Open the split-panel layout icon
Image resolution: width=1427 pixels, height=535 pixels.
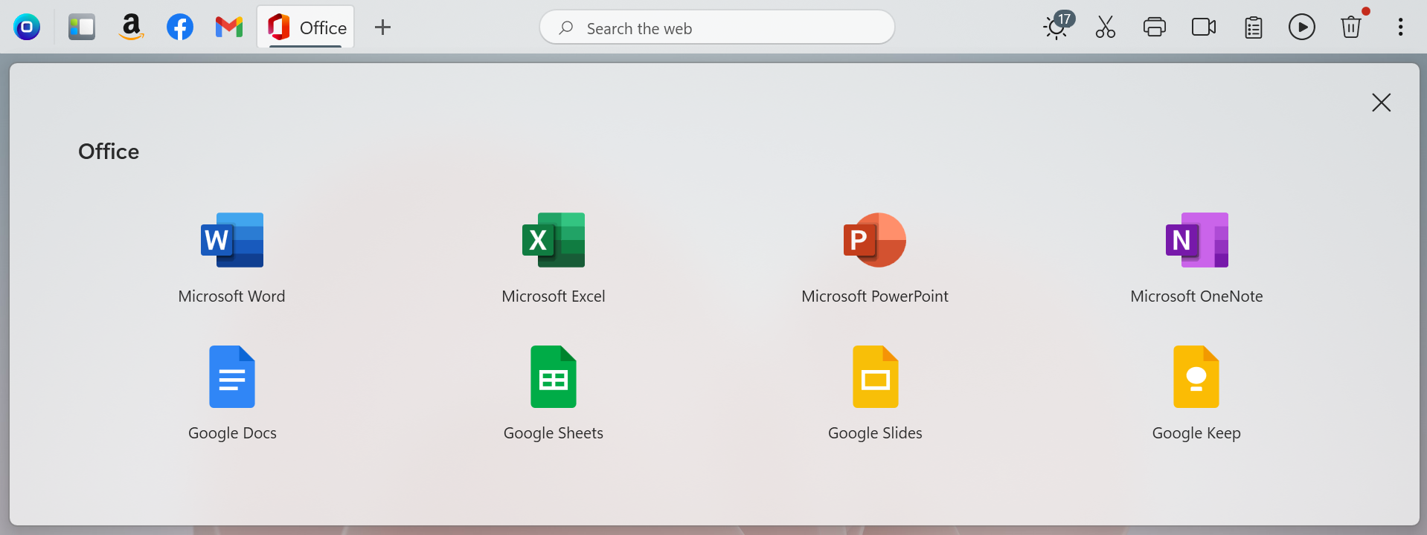tap(82, 27)
